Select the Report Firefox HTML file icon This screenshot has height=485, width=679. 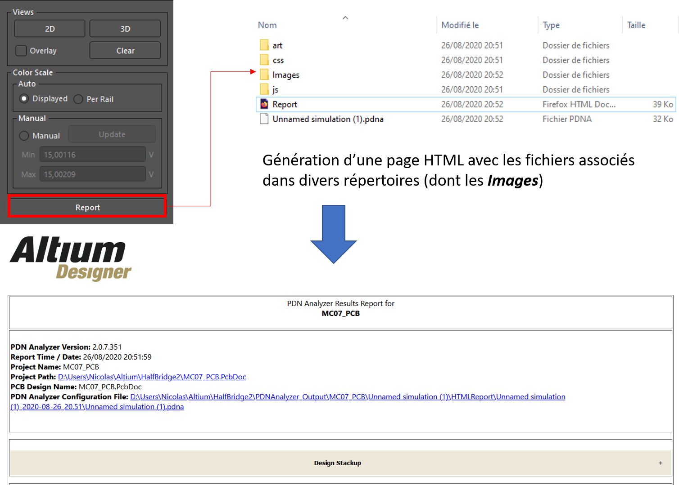[264, 104]
